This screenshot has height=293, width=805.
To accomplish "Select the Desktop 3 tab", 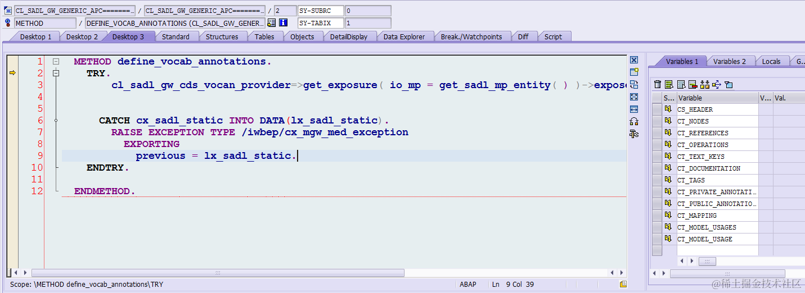I will point(128,36).
